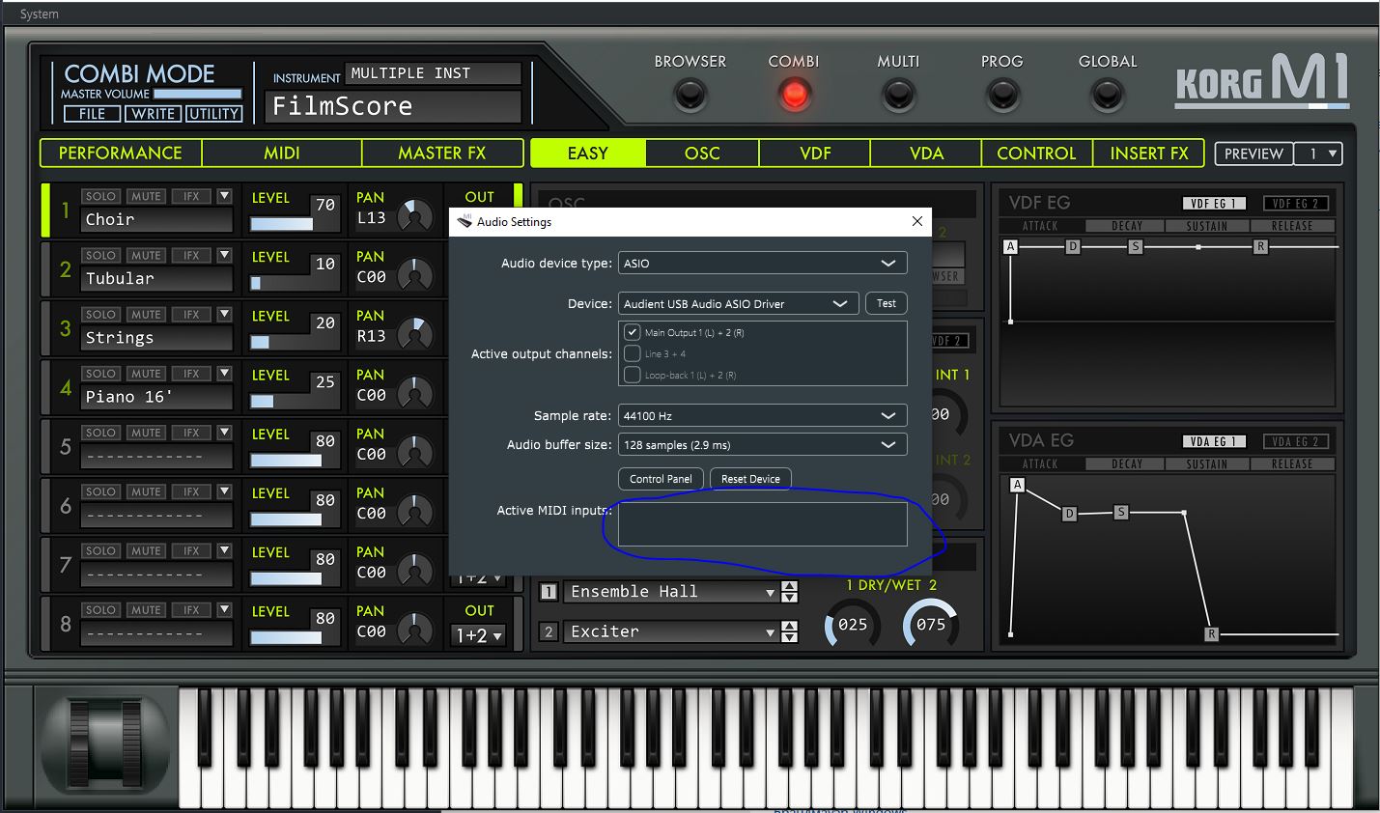Click the Active MIDI inputs list box
The width and height of the screenshot is (1380, 813).
click(x=762, y=523)
